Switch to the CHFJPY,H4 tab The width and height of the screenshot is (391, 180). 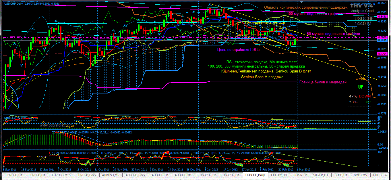pyautogui.click(x=279, y=175)
